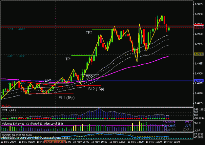
Task: Select the TP1 text label
Action: pyautogui.click(x=69, y=59)
